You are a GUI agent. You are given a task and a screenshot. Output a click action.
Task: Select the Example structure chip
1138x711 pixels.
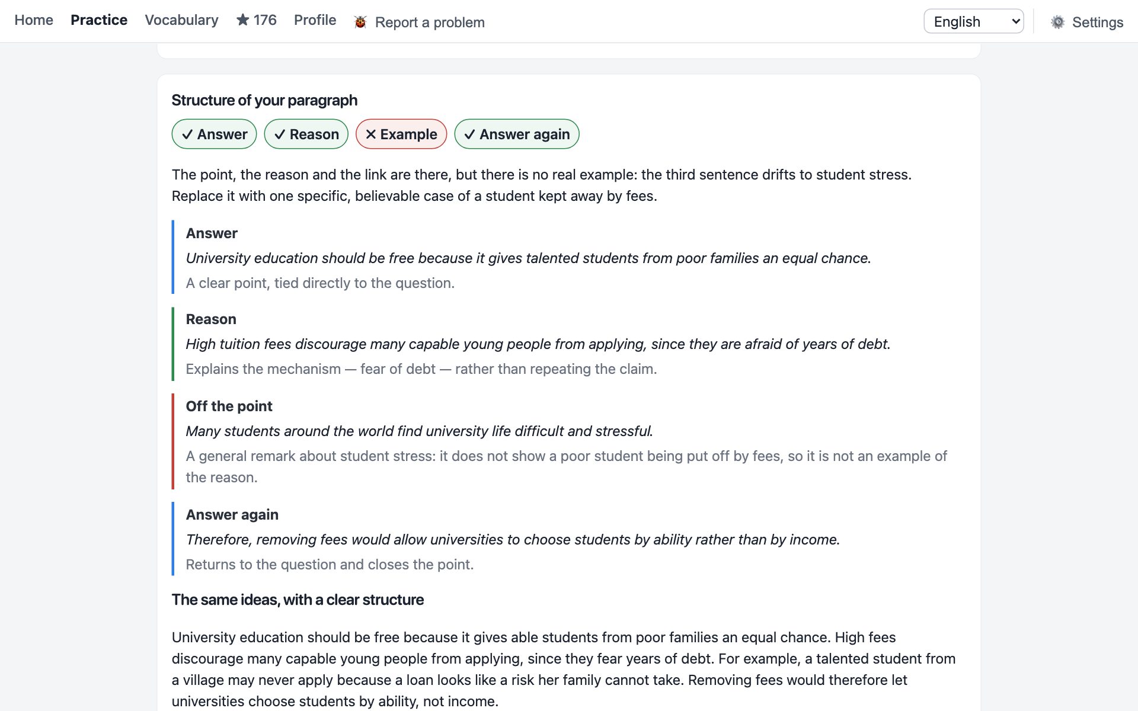pos(401,134)
